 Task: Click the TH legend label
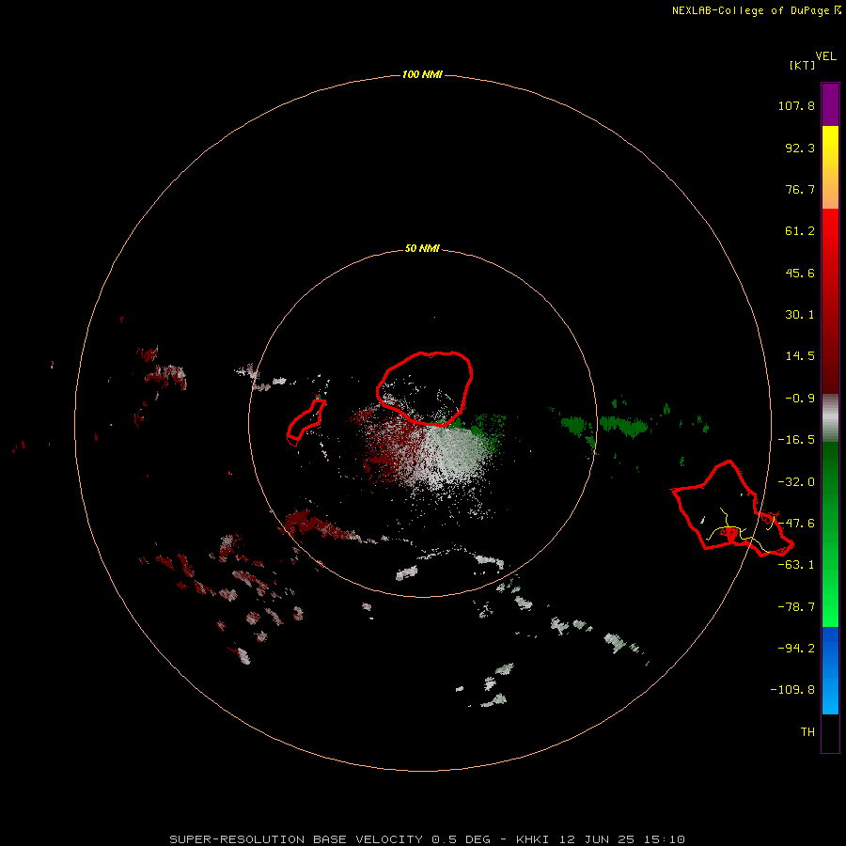point(807,732)
